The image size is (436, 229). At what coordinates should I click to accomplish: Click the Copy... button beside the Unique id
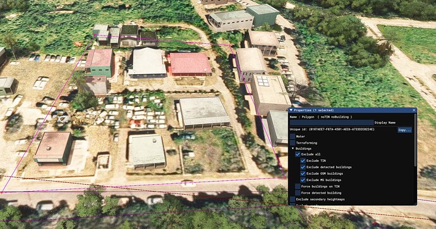404,130
